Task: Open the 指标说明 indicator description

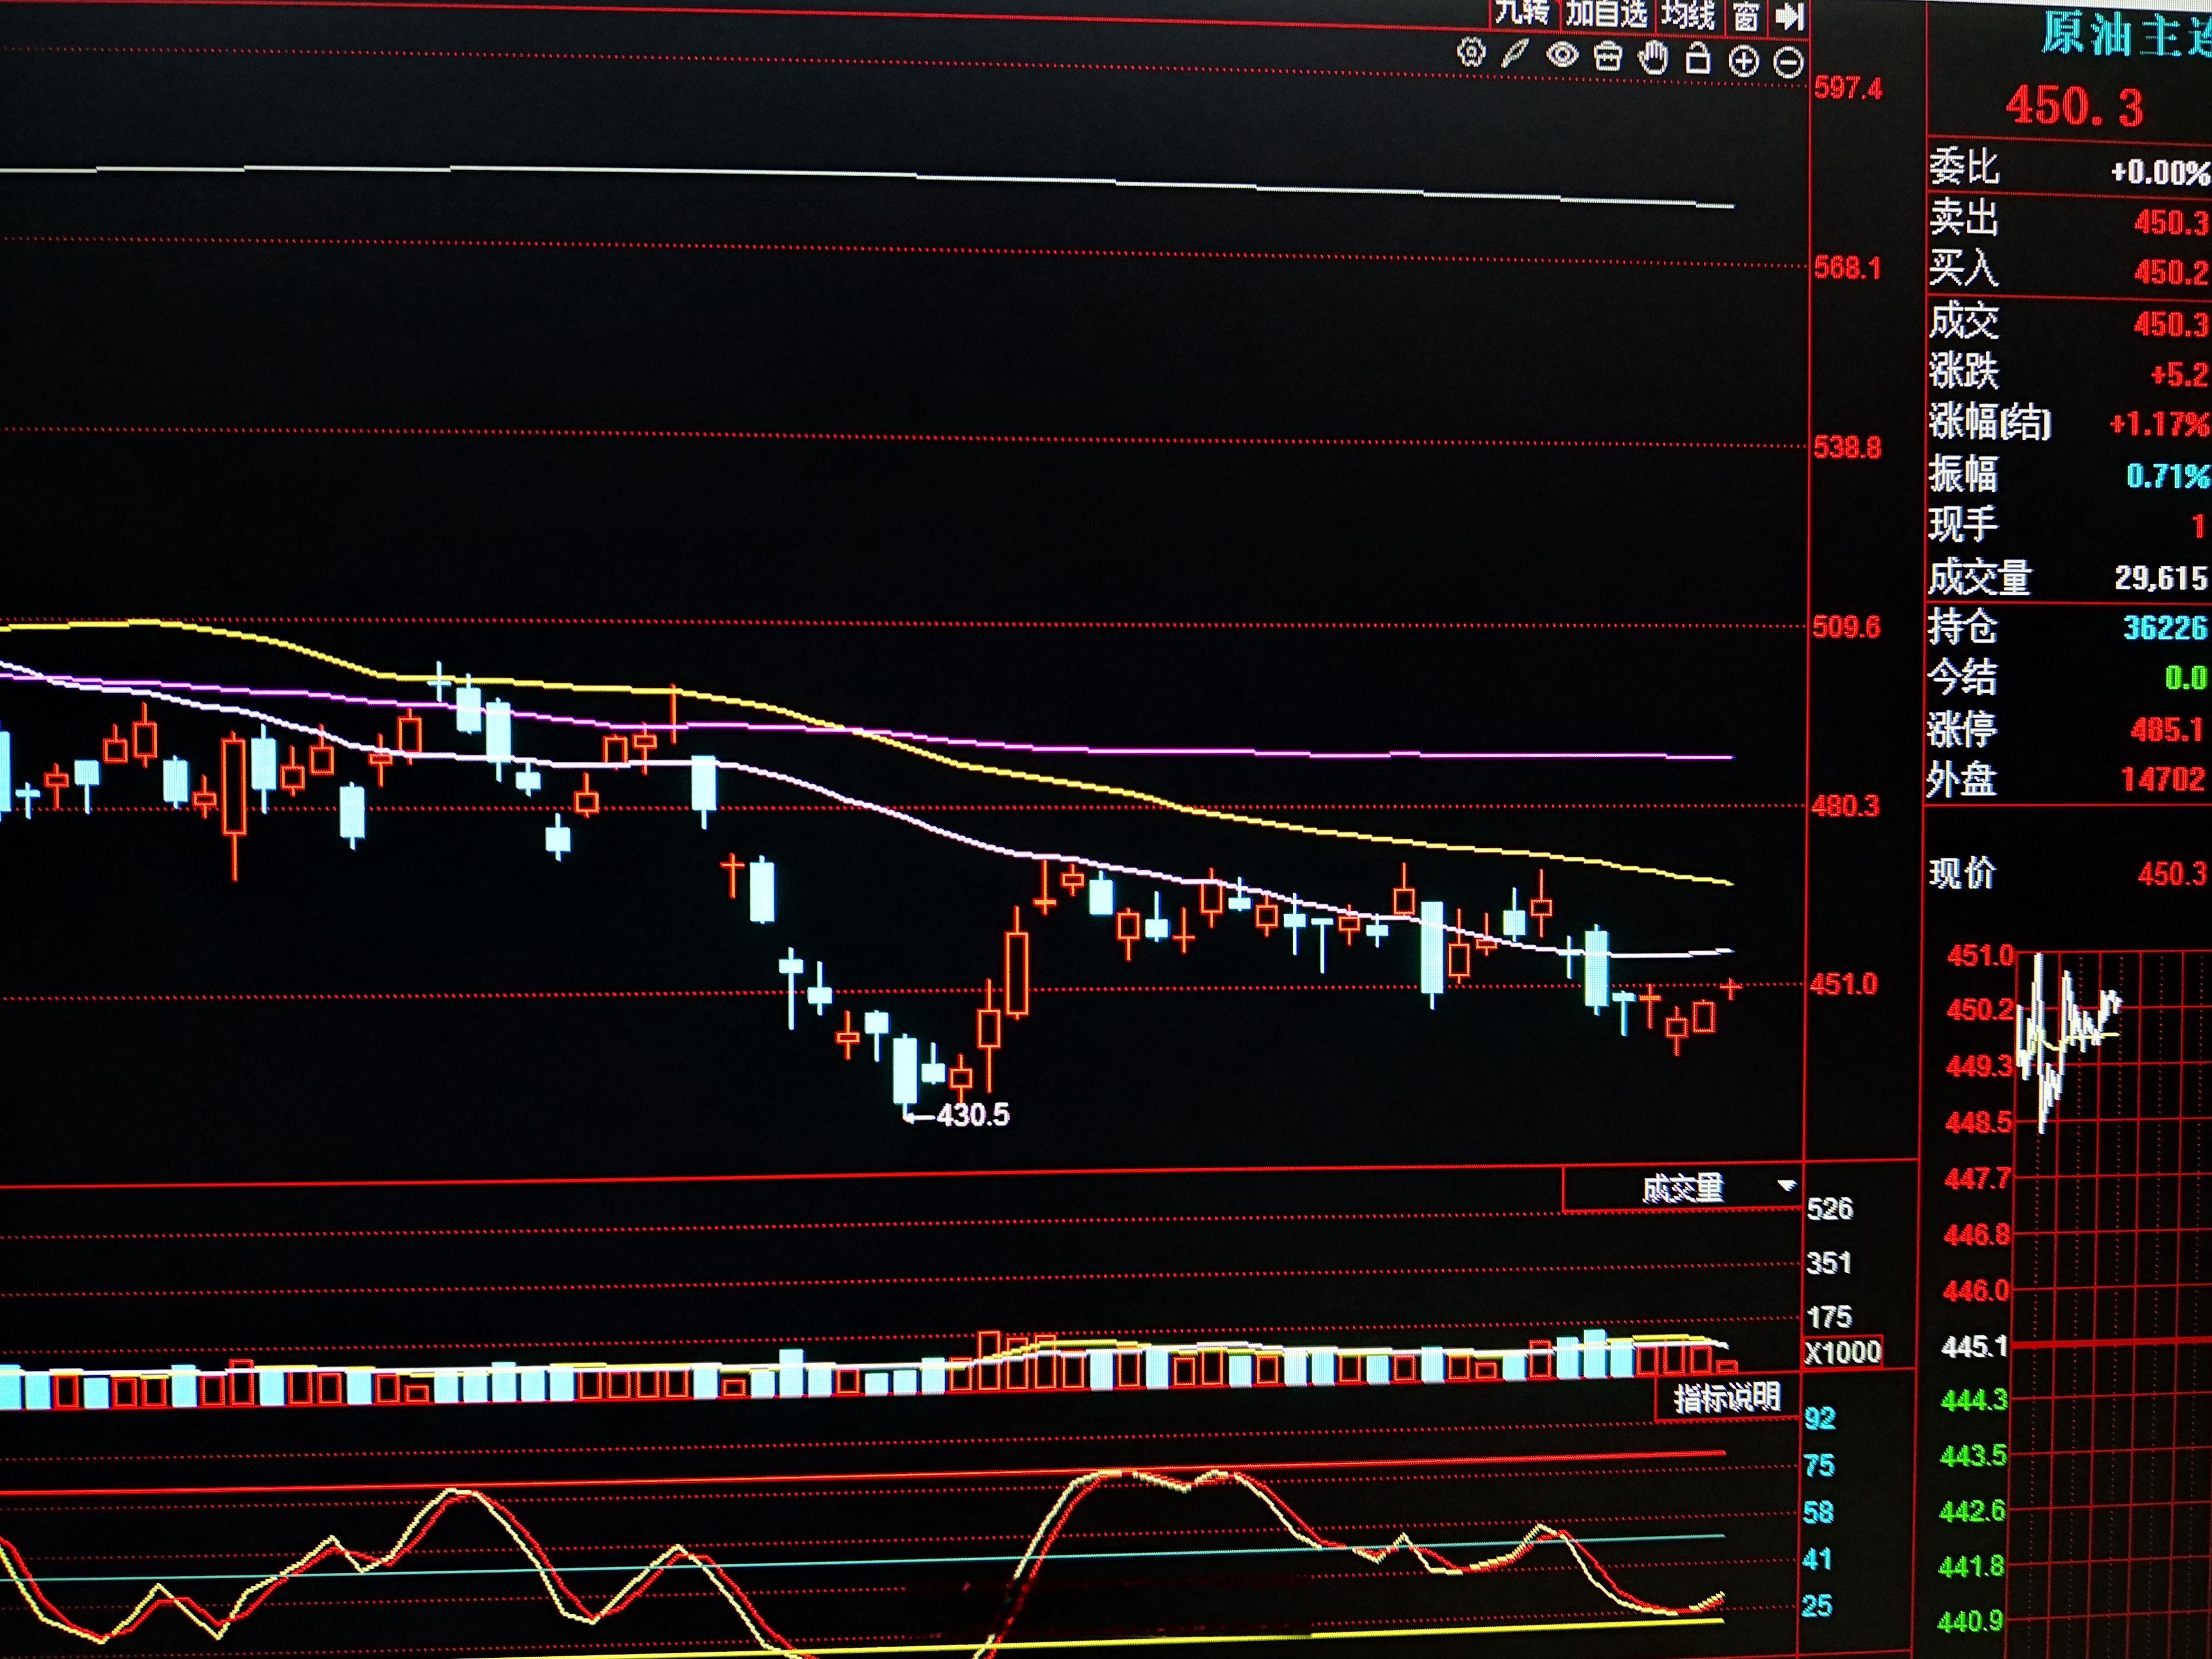Action: point(1727,1397)
